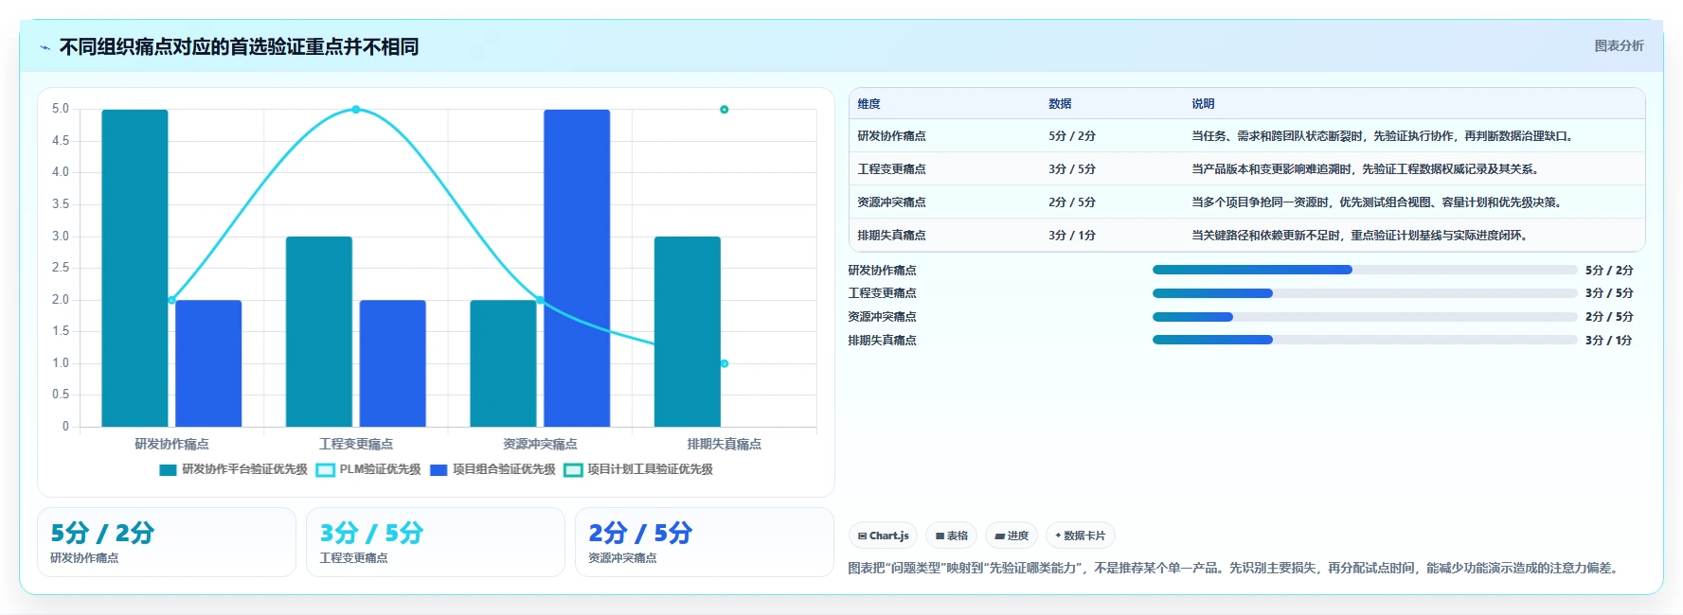Click the Chart.js tag pill
Screen dimensions: 1683x615
tap(883, 536)
